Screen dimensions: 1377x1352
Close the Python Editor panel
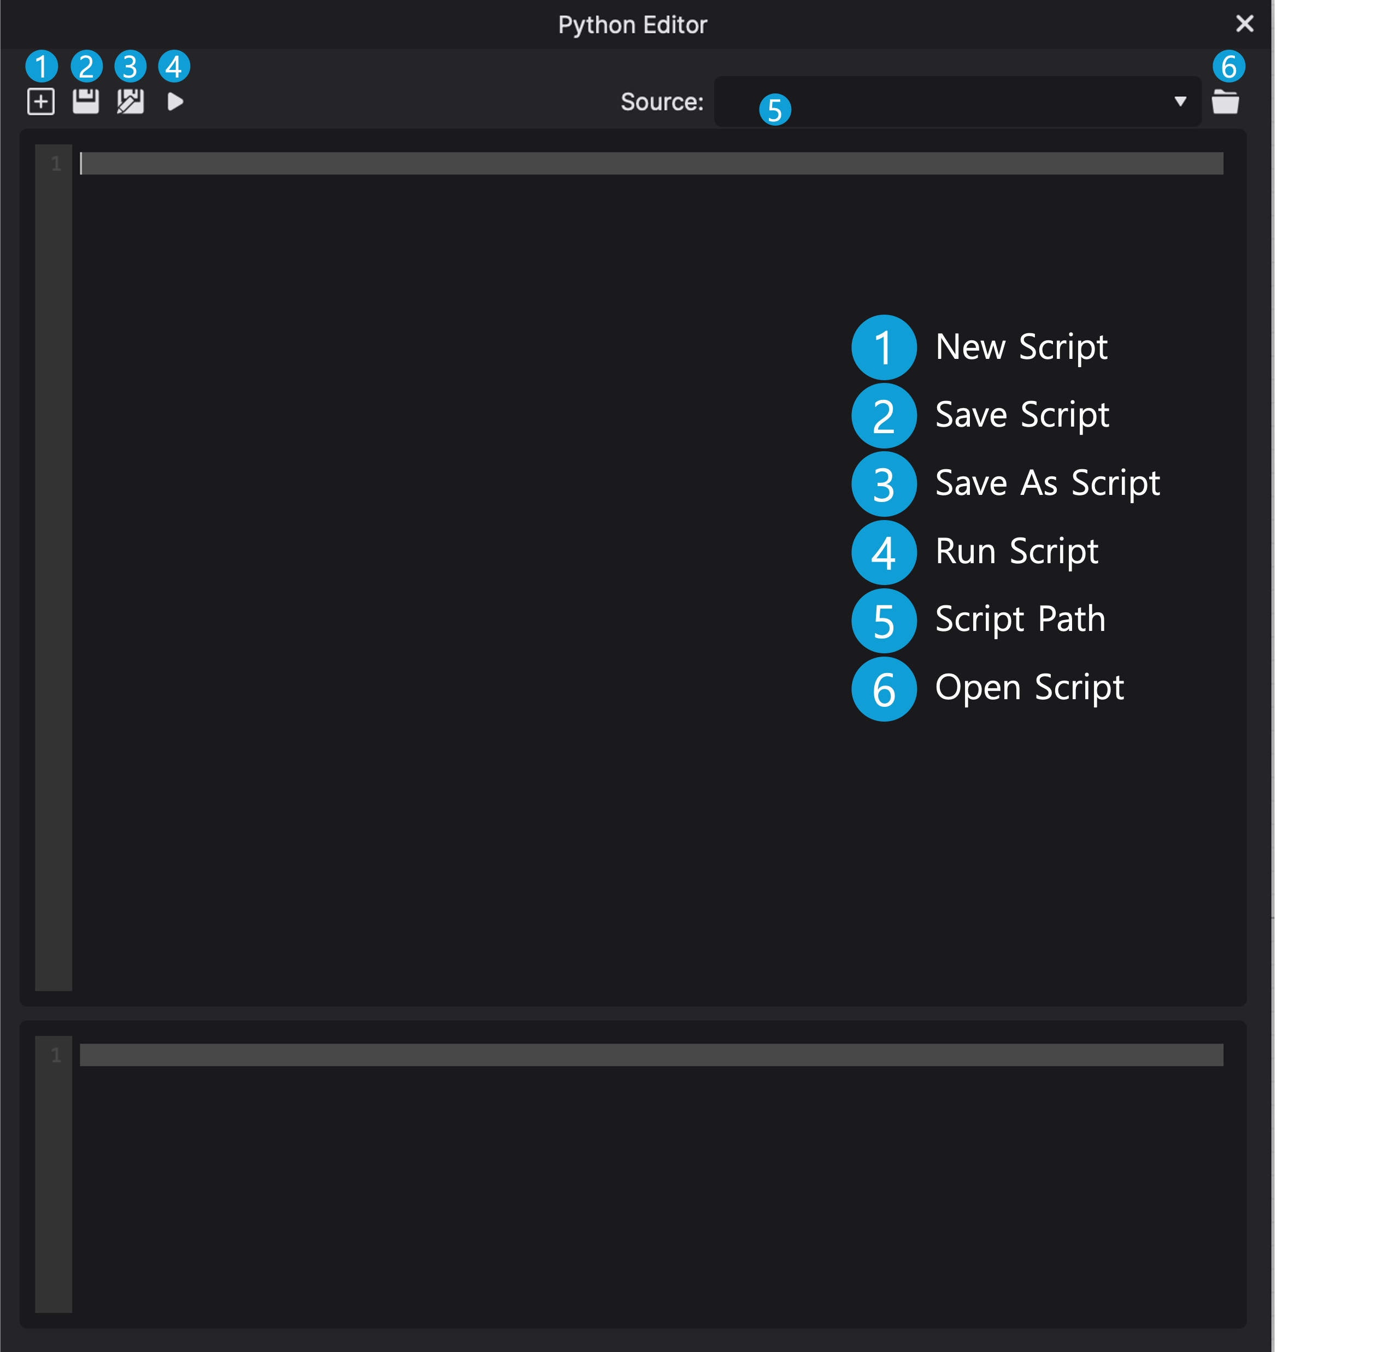(1244, 23)
